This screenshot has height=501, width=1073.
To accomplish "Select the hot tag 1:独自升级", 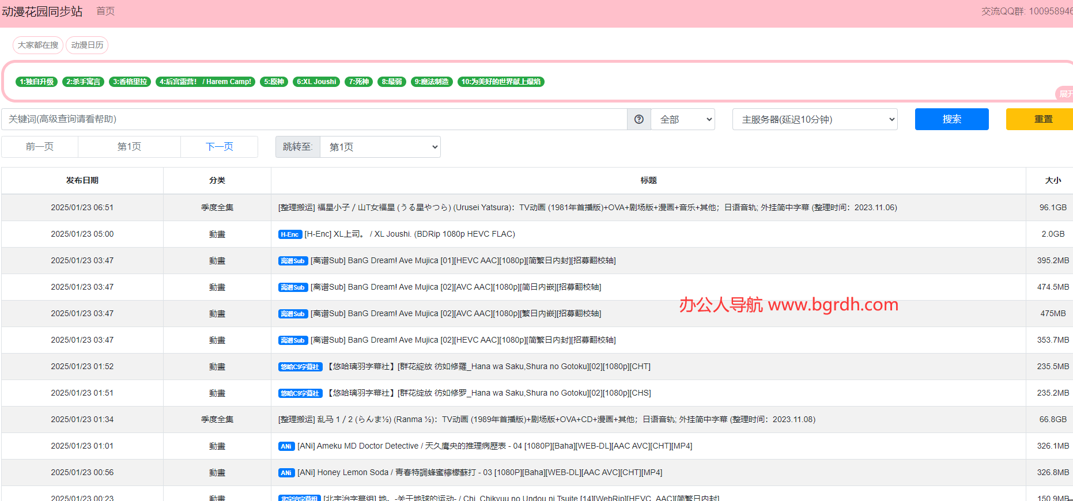I will [36, 82].
